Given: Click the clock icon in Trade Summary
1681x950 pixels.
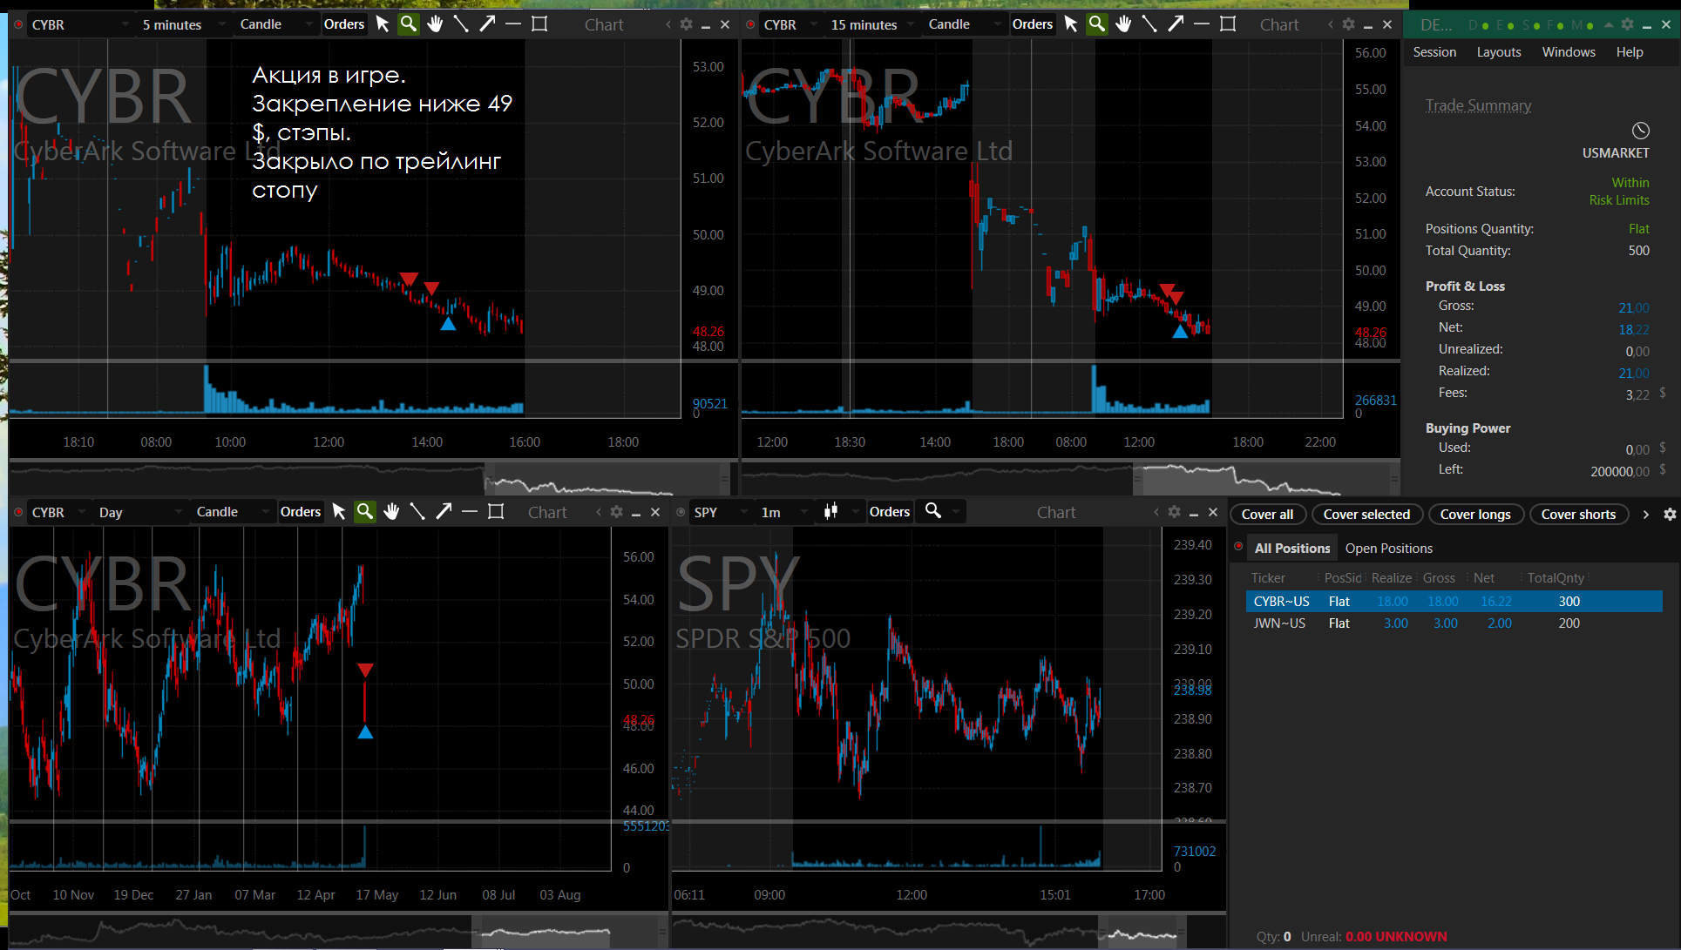Looking at the screenshot, I should pos(1641,131).
